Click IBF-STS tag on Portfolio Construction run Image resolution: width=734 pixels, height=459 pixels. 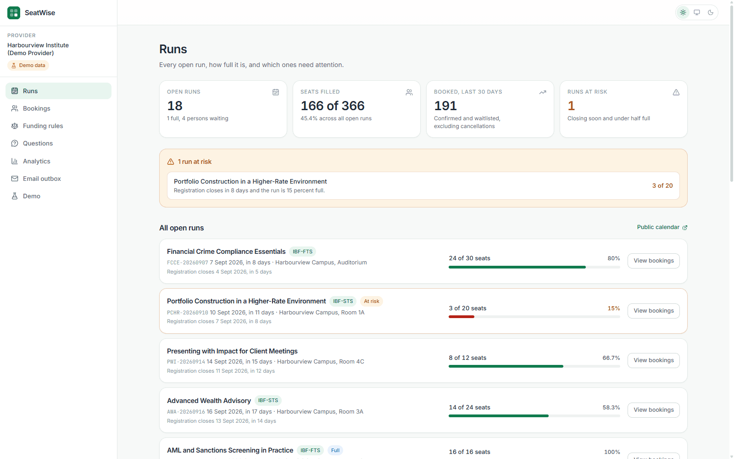(x=343, y=302)
